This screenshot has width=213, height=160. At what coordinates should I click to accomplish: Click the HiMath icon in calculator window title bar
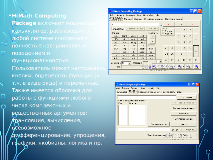110,11
